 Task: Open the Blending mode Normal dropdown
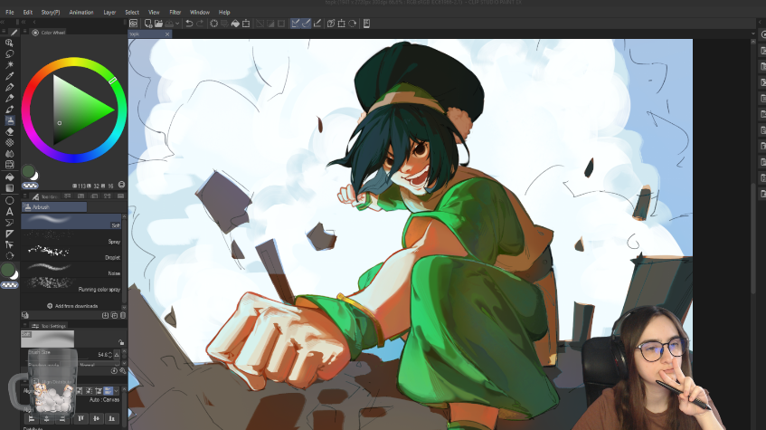(x=99, y=365)
